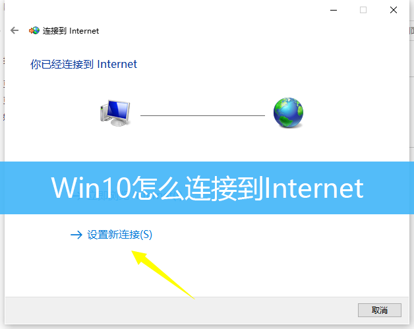Click the Connect to Internet wizard globe icon

(x=34, y=30)
